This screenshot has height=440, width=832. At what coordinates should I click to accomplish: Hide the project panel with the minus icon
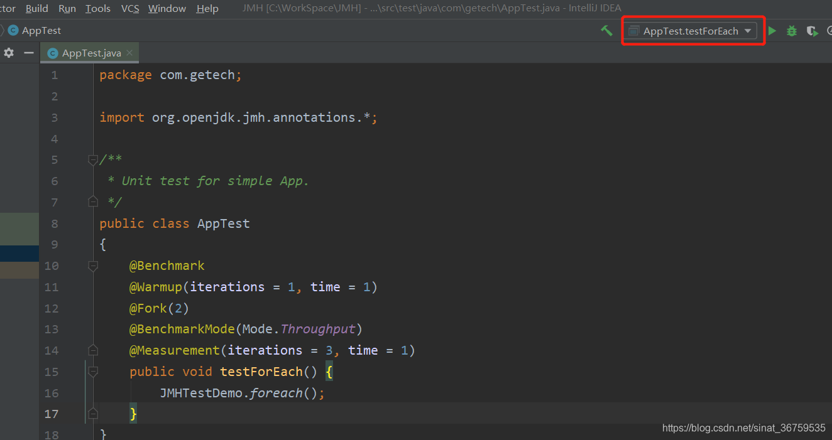point(28,53)
